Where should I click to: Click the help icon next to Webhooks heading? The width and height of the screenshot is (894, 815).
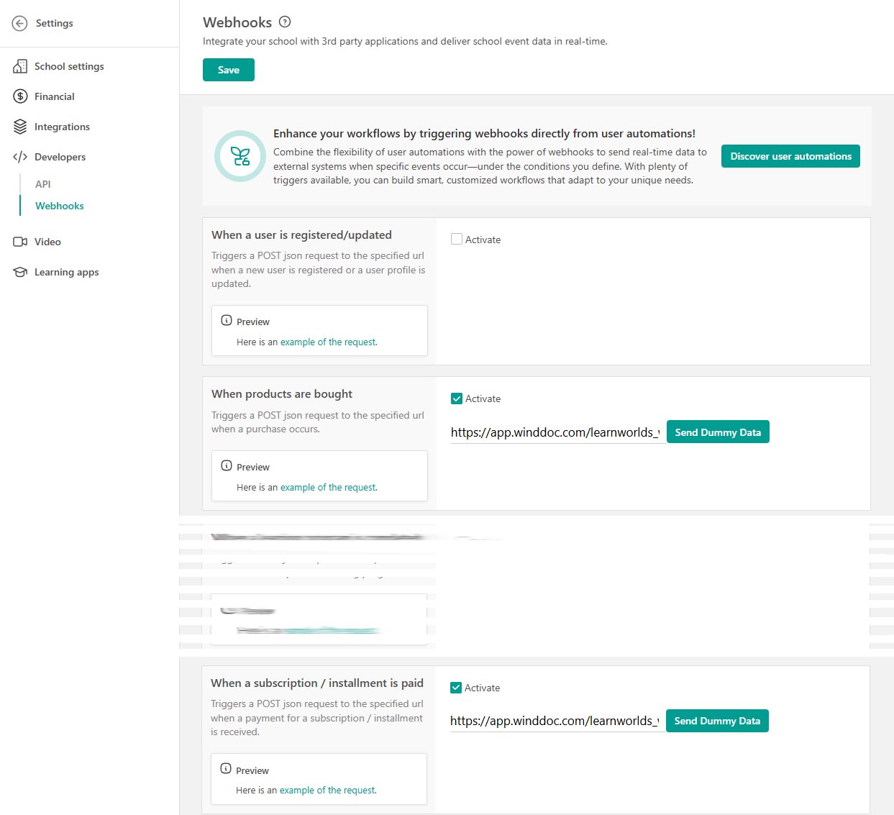285,22
